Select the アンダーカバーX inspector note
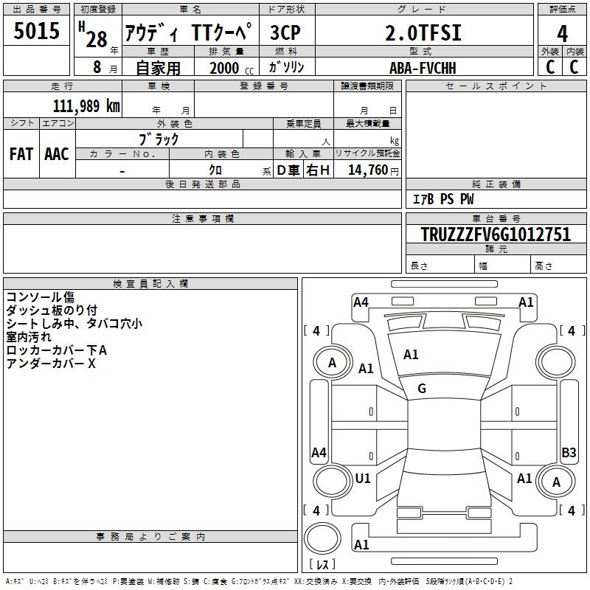This screenshot has height=590, width=590. [52, 364]
